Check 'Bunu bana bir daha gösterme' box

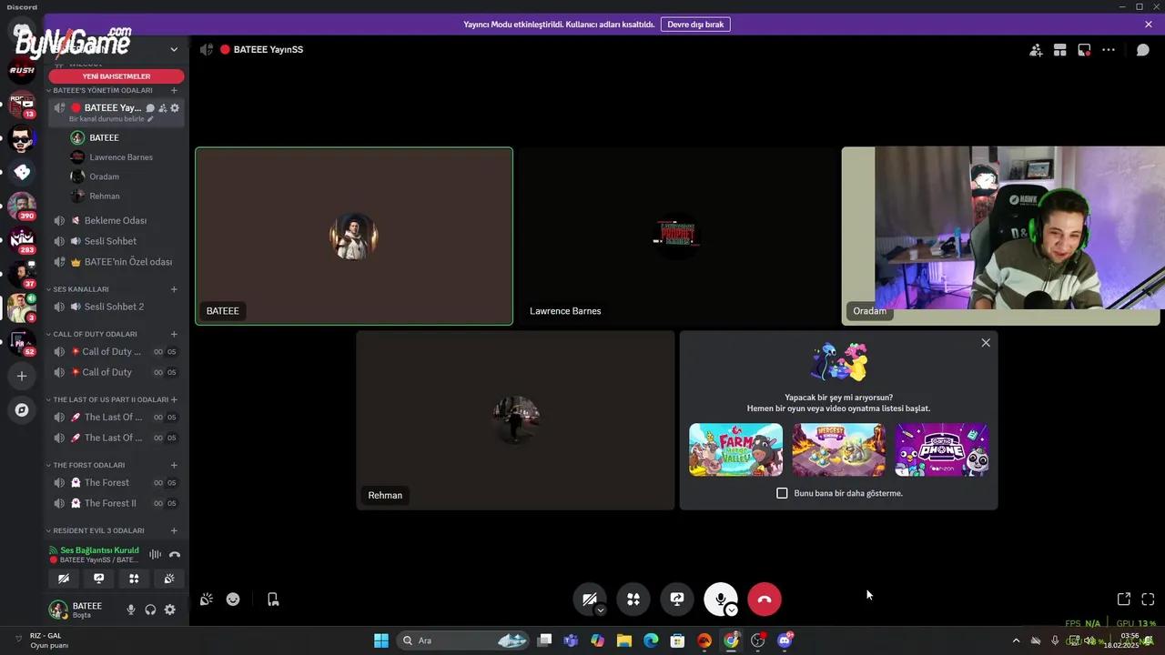[x=782, y=493]
